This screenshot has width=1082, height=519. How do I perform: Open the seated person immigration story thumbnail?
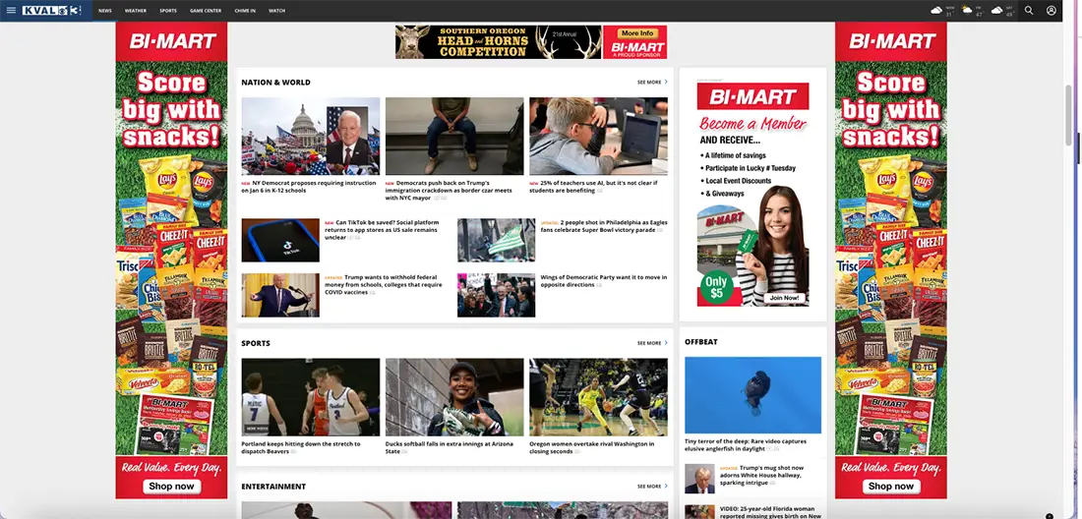(454, 136)
